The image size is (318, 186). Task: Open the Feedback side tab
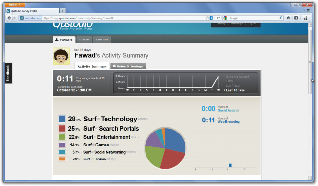point(8,73)
